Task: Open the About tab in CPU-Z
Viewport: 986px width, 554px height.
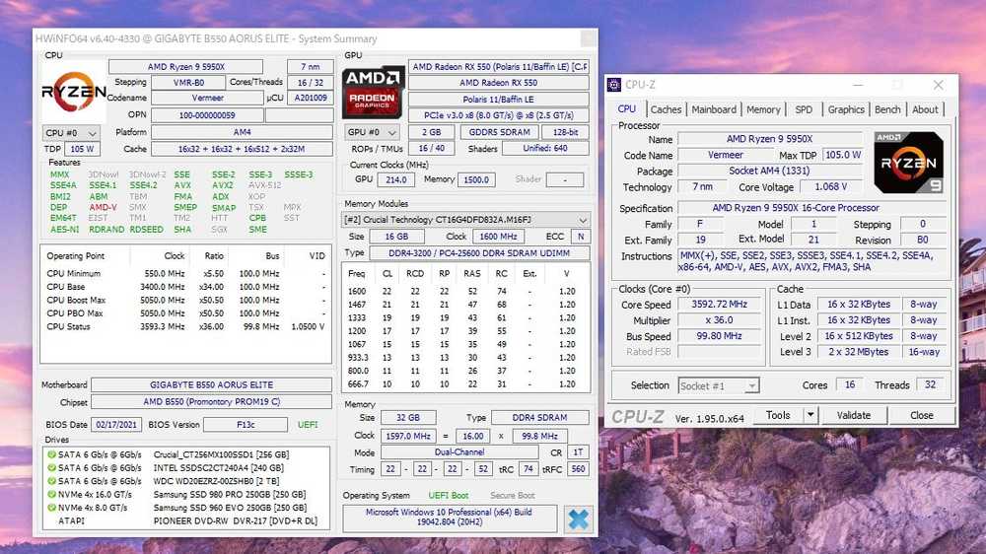Action: pyautogui.click(x=925, y=110)
